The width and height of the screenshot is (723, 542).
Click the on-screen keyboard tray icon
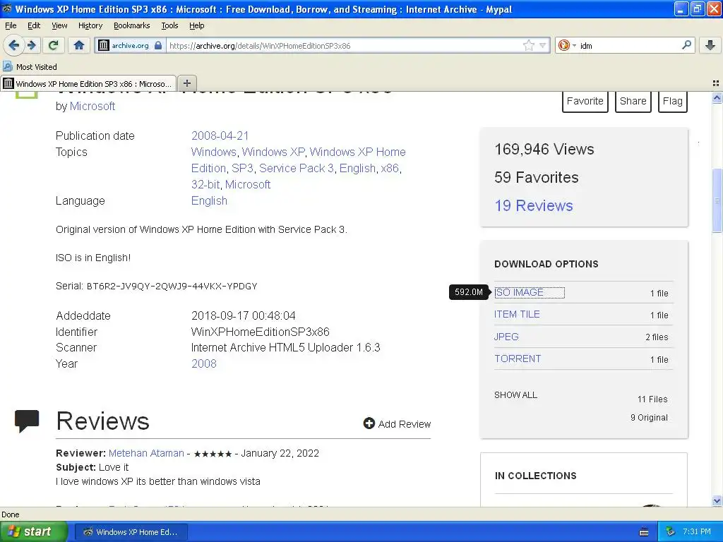(644, 532)
